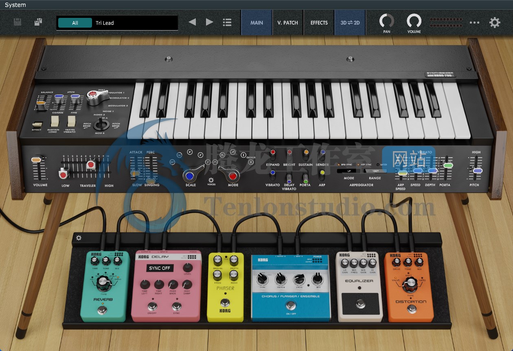Toggle the Travel Vibrato rocker switch
The height and width of the screenshot is (351, 513).
pos(71,121)
